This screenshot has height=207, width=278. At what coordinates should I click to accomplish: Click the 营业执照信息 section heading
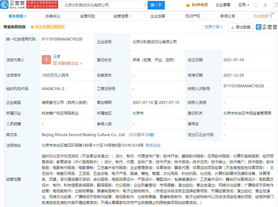14,27
